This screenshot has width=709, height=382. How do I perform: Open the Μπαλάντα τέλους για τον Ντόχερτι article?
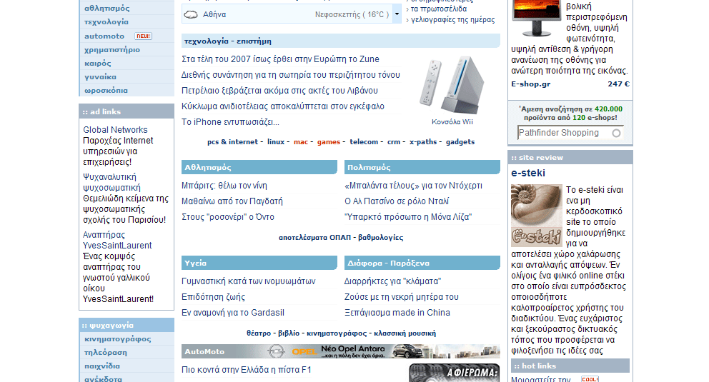click(413, 186)
